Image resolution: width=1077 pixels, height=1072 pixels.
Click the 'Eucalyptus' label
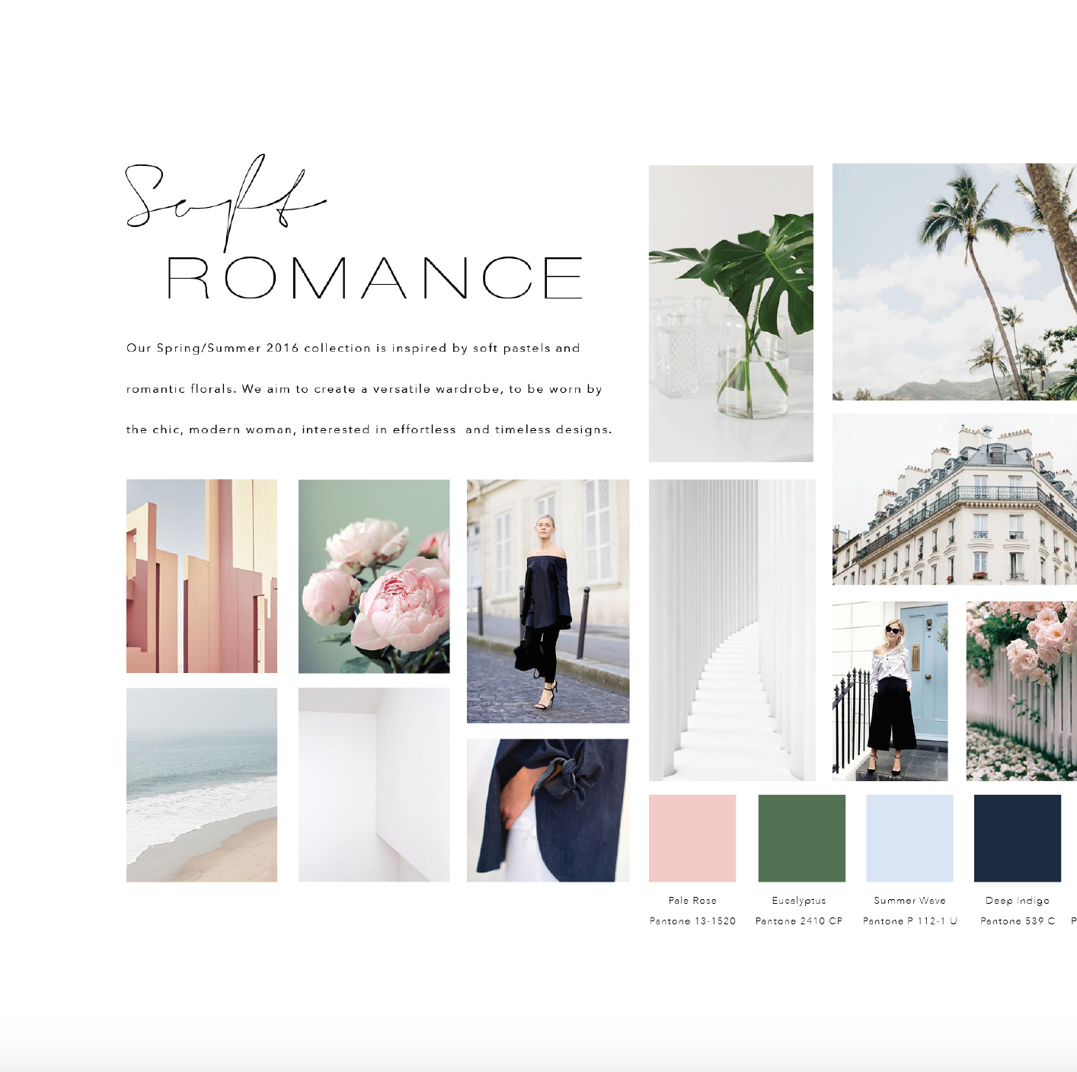799,901
